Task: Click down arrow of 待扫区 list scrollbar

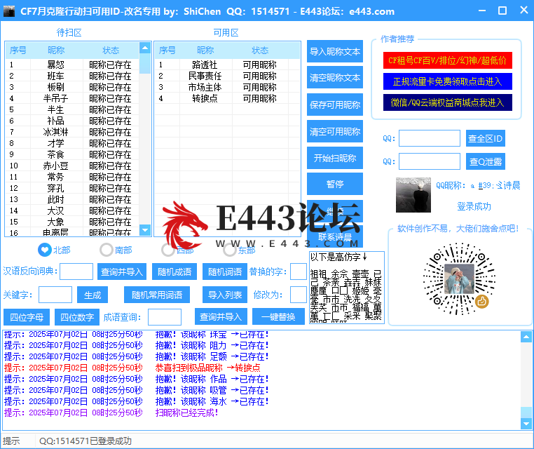Action: tap(145, 230)
